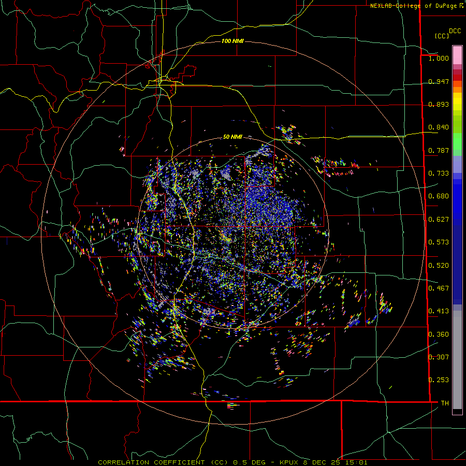Image resolution: width=466 pixels, height=466 pixels.
Task: Click the 0.253 value on the color scale
Action: pos(439,380)
